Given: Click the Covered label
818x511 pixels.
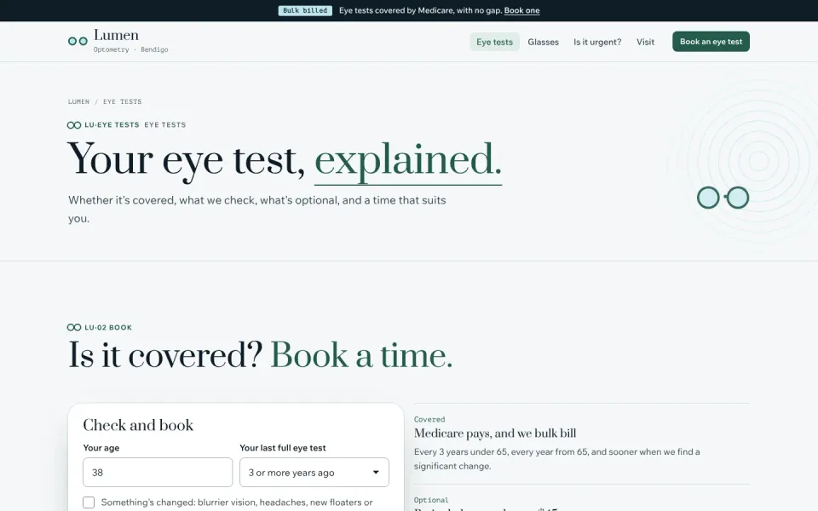Looking at the screenshot, I should 429,419.
